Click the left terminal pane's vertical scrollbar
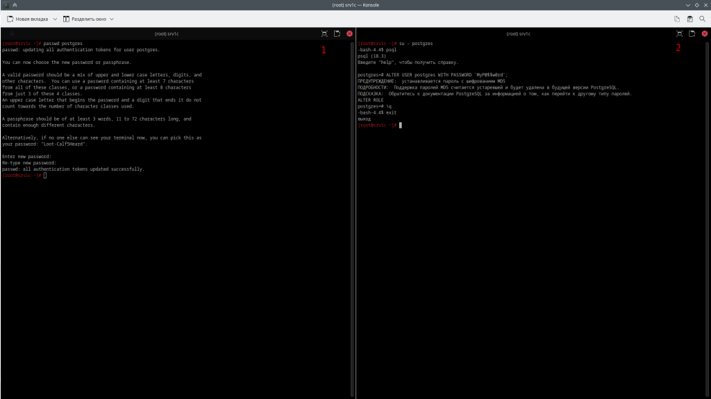The width and height of the screenshot is (711, 399). click(353, 208)
